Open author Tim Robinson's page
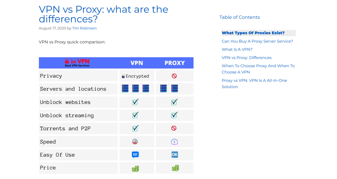 pos(84,28)
